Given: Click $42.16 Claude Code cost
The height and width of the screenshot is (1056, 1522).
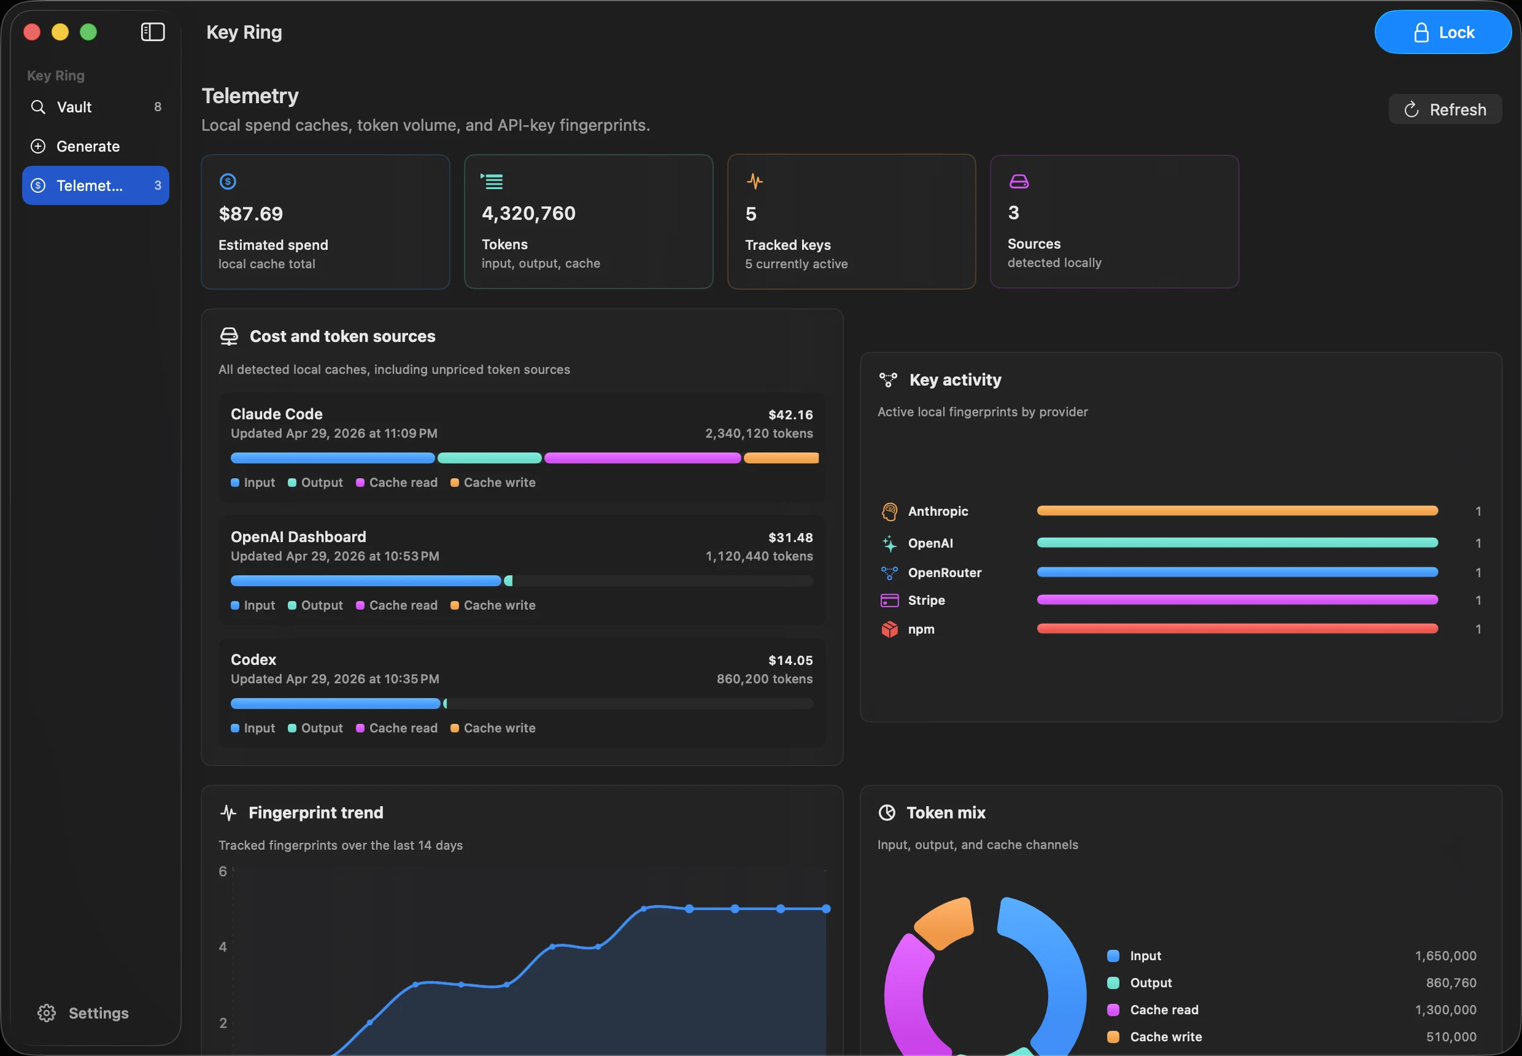Looking at the screenshot, I should [x=790, y=415].
